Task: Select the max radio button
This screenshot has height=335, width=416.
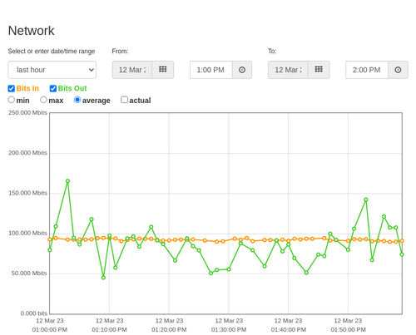Action: pyautogui.click(x=43, y=100)
